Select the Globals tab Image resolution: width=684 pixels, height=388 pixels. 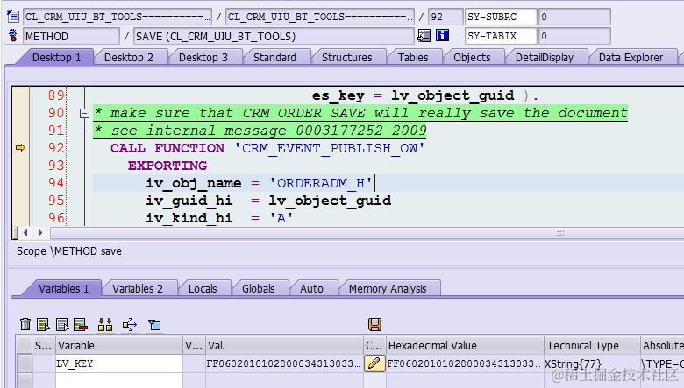pyautogui.click(x=258, y=289)
